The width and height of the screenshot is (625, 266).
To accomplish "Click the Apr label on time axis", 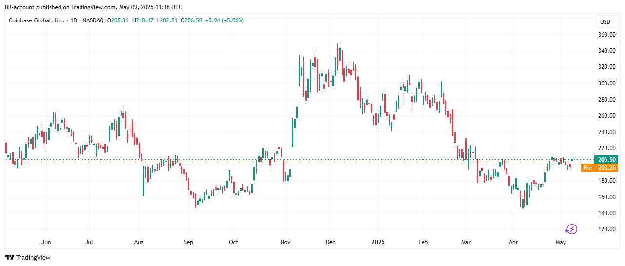I will (513, 242).
